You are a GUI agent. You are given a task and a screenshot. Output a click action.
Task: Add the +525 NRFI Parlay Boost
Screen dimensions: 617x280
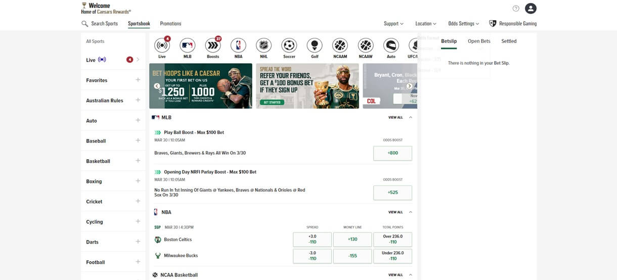pyautogui.click(x=392, y=193)
